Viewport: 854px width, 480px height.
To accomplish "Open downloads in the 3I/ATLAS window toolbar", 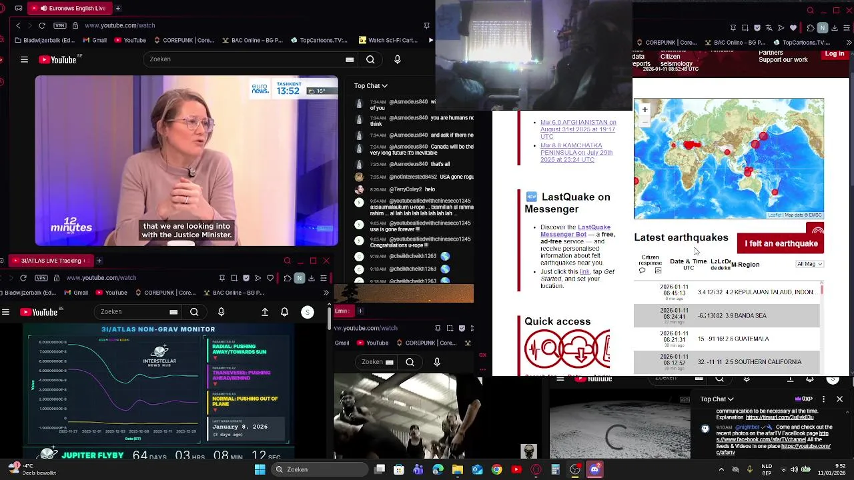I will [x=312, y=278].
